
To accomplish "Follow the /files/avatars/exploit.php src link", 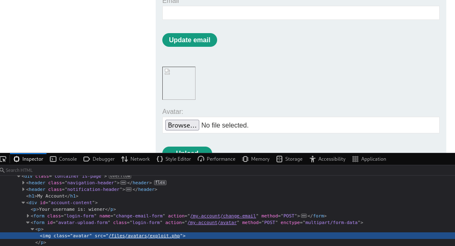I will point(145,236).
